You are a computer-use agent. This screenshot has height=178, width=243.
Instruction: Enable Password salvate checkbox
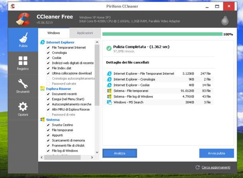48,84
